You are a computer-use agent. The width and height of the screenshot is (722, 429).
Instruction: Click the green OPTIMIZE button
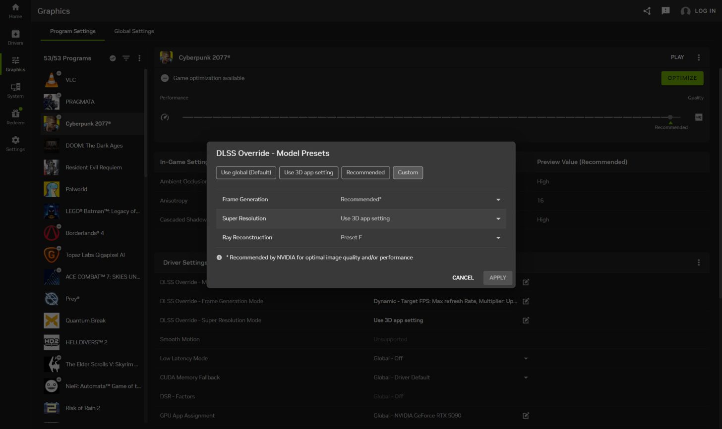point(682,78)
